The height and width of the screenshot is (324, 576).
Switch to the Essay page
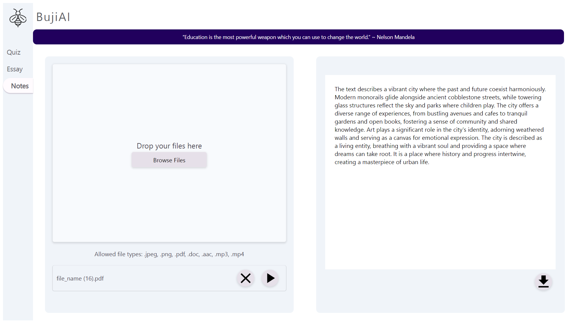(15, 69)
